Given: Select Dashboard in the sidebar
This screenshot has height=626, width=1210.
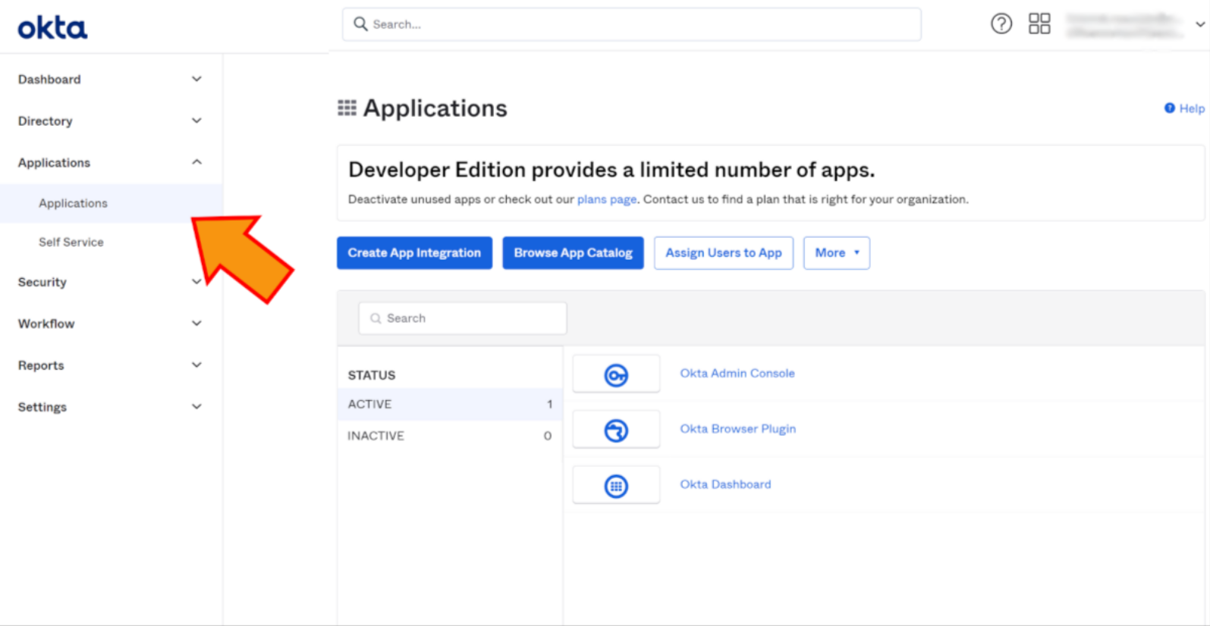Looking at the screenshot, I should click(49, 80).
